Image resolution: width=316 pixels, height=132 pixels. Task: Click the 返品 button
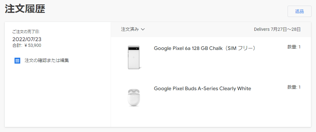299,11
